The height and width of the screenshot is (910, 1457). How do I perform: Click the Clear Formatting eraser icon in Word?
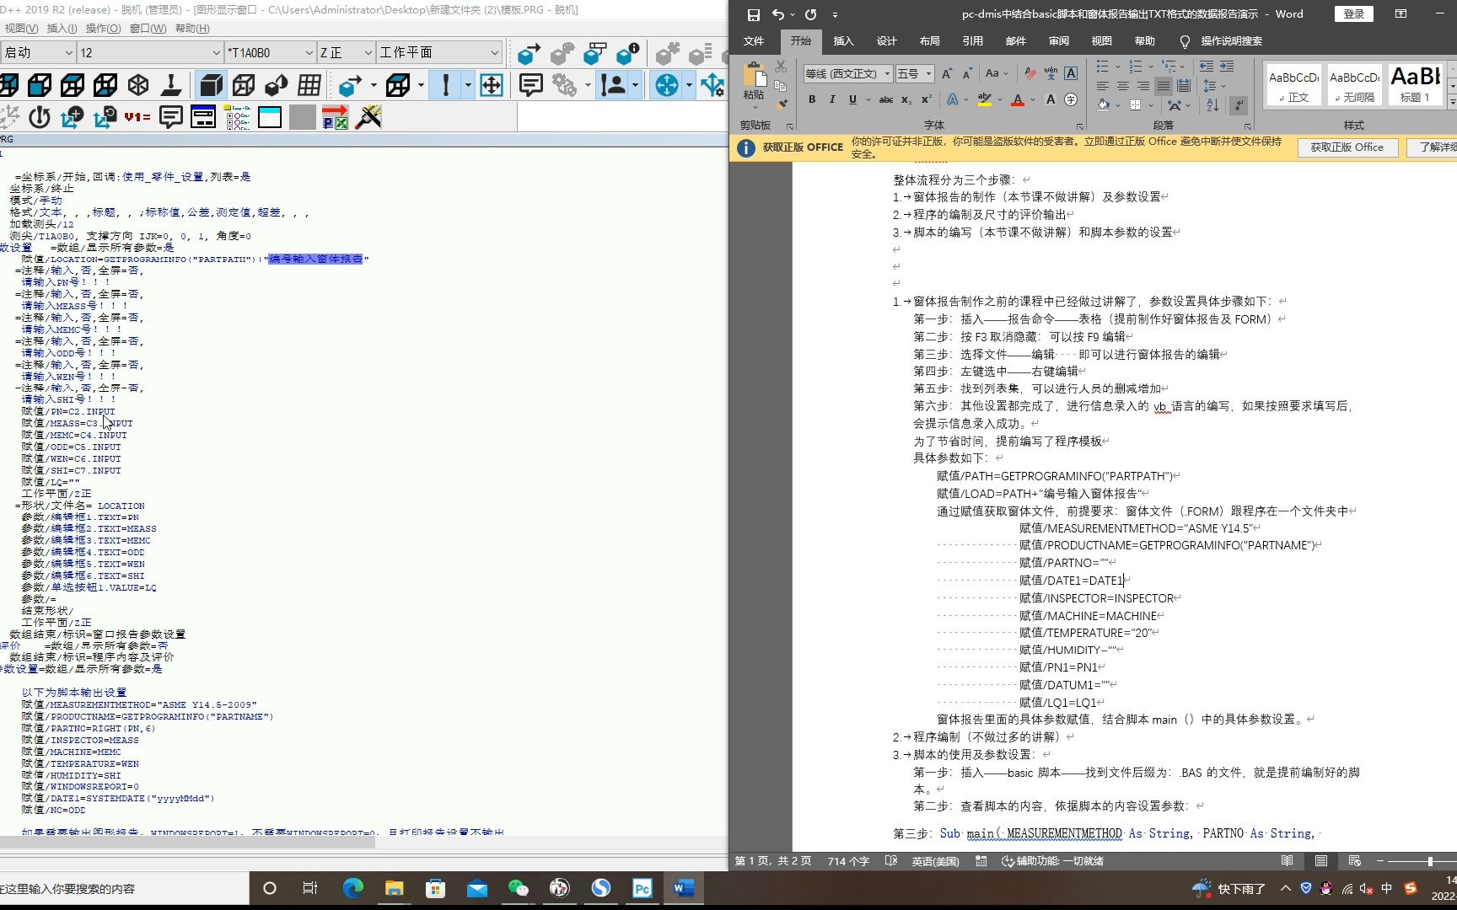pyautogui.click(x=1030, y=73)
